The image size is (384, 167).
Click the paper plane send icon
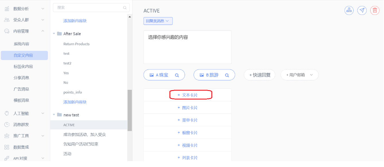362,10
